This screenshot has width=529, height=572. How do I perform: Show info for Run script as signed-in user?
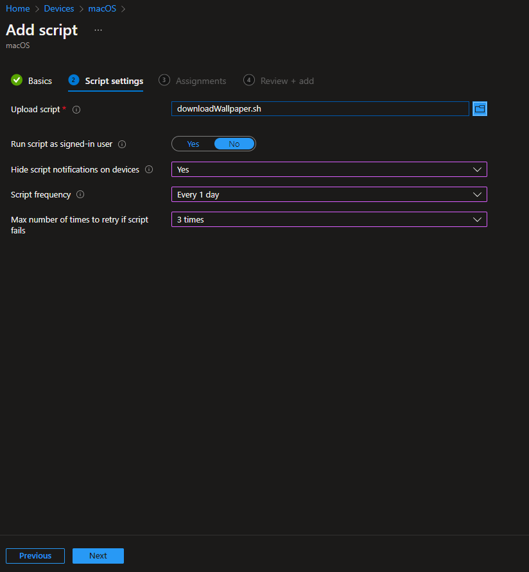coord(122,144)
